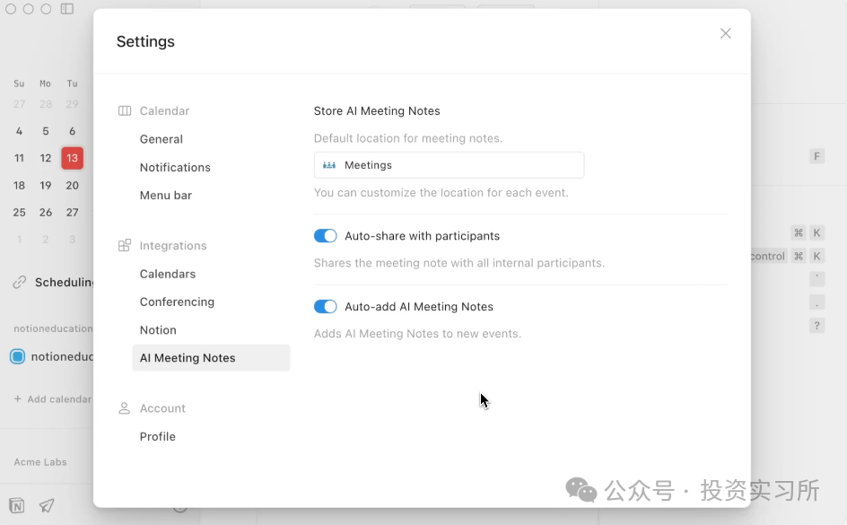Viewport: 847px width, 525px height.
Task: Open Profile settings
Action: pos(157,436)
